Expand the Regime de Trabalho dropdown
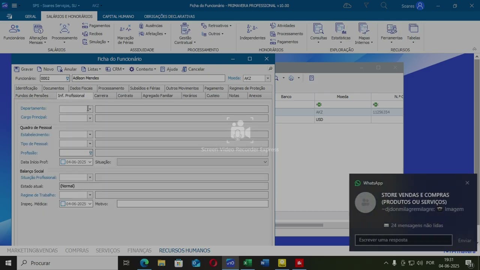The height and width of the screenshot is (270, 480). (x=90, y=195)
